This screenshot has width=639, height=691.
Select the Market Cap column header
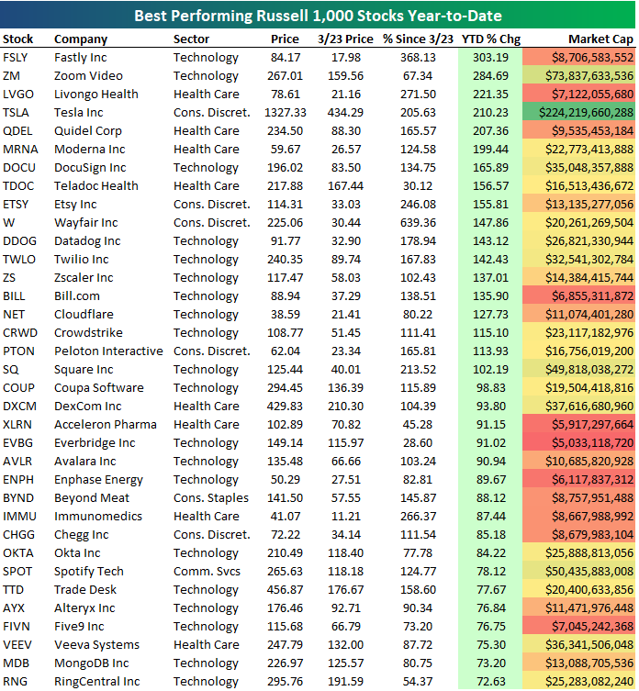point(600,39)
